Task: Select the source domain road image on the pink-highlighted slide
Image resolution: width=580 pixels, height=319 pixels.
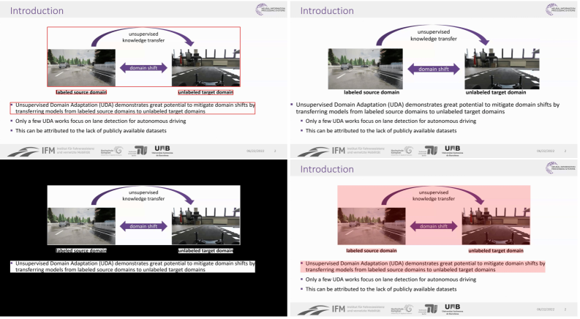Action: 372,226
